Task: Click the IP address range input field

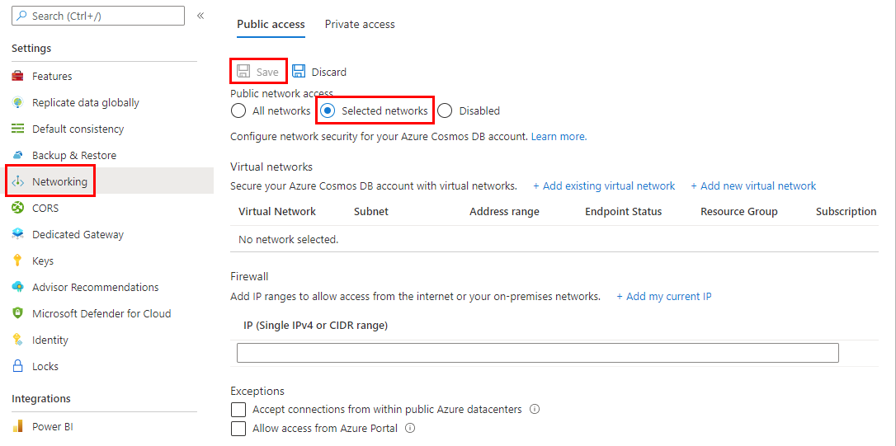Action: pyautogui.click(x=537, y=353)
